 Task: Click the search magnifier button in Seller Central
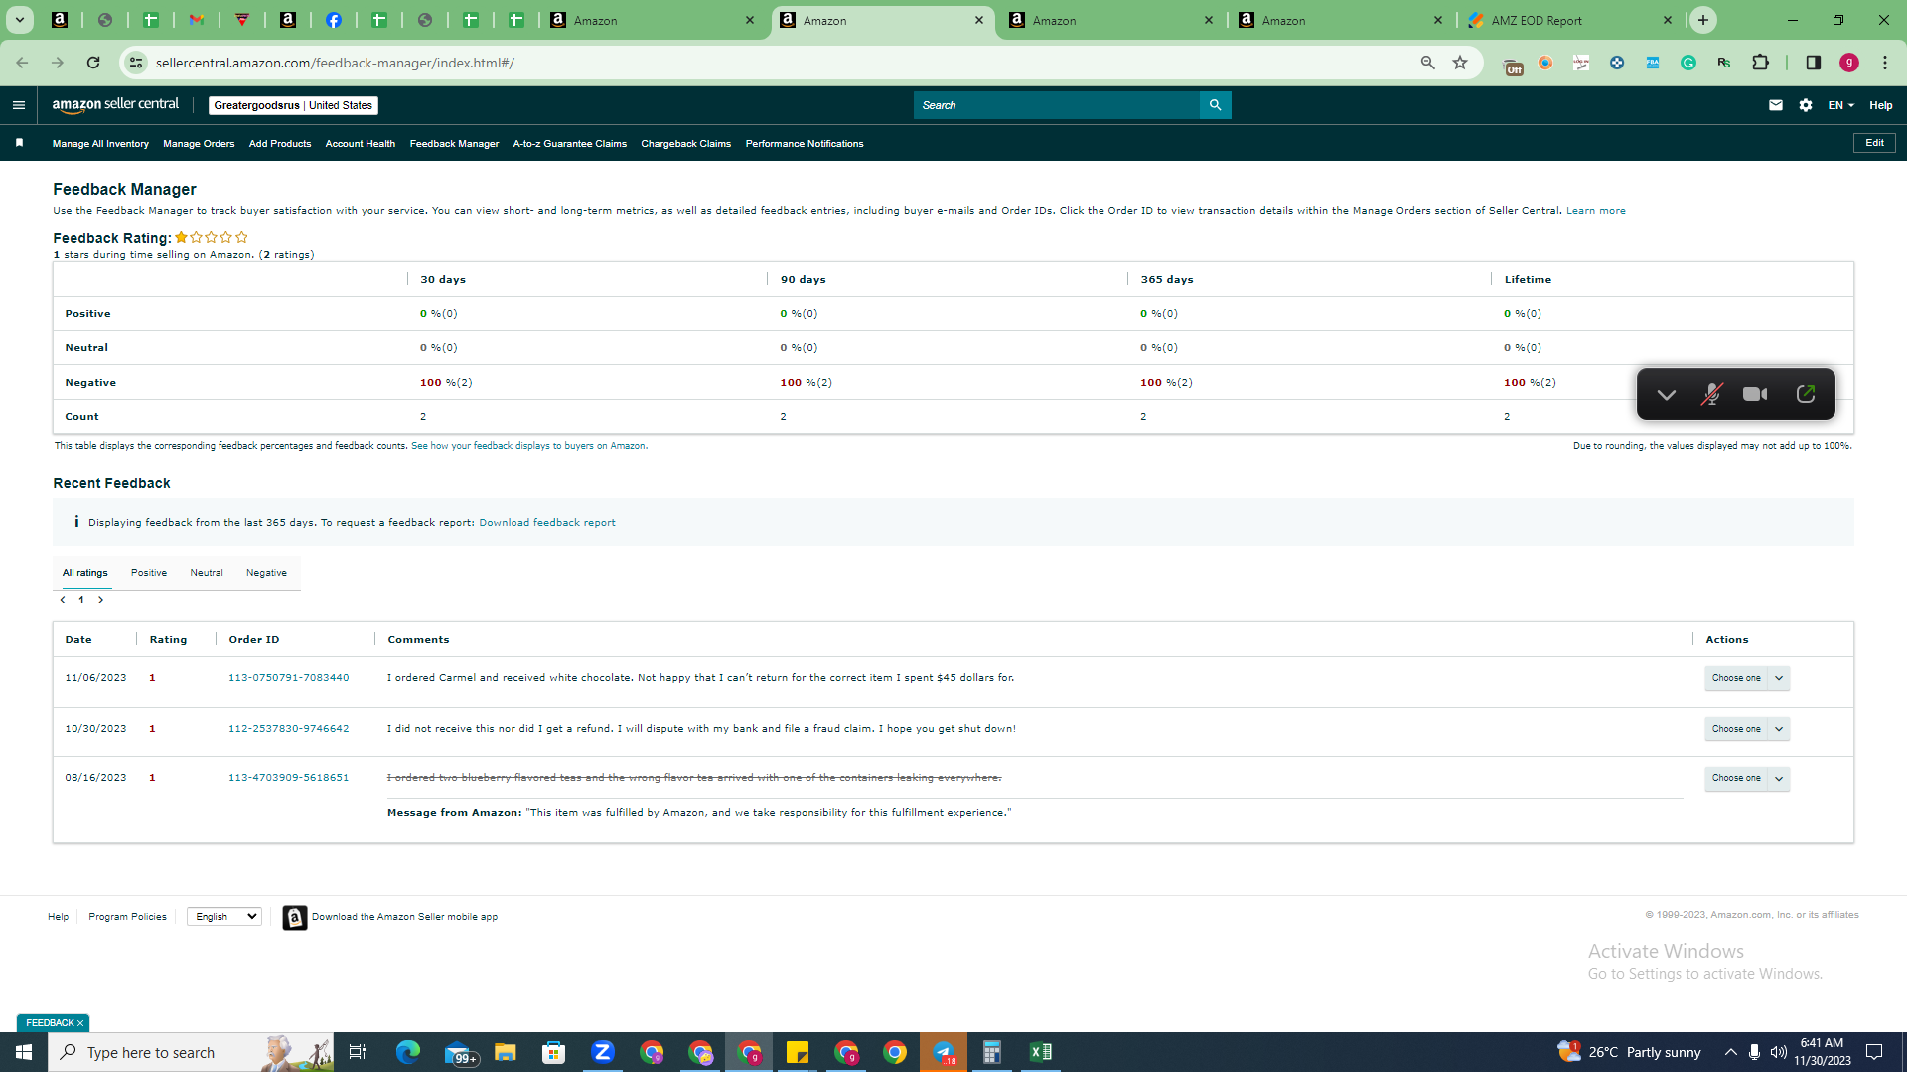[x=1215, y=105]
